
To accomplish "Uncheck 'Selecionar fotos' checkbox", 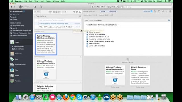I will tap(87, 43).
